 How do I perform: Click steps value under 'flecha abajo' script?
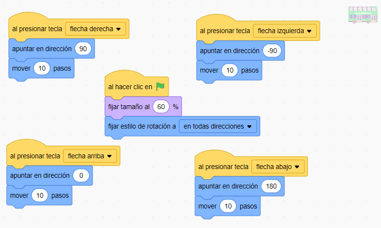click(228, 207)
